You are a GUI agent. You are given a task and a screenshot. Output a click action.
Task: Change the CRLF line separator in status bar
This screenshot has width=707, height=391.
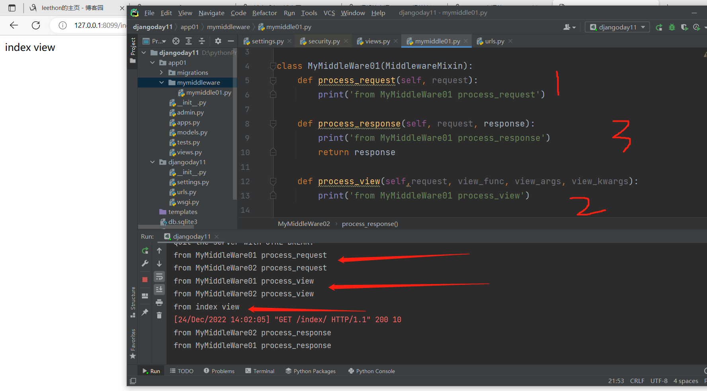click(x=637, y=381)
